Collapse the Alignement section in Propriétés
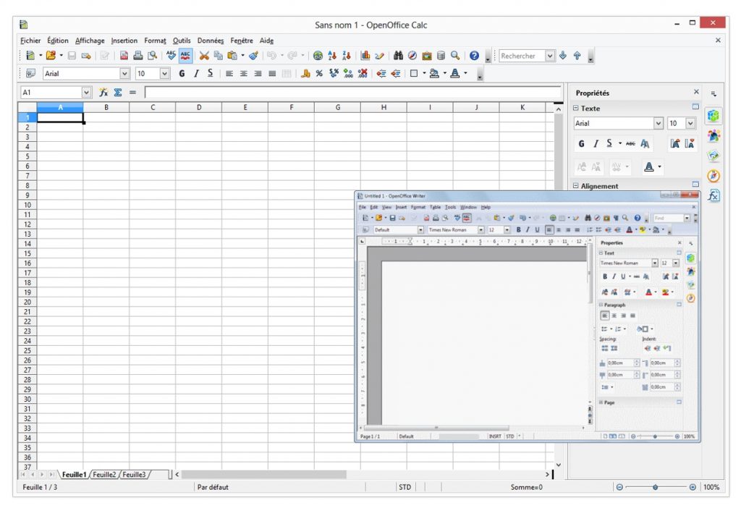This screenshot has width=741, height=516. (575, 186)
